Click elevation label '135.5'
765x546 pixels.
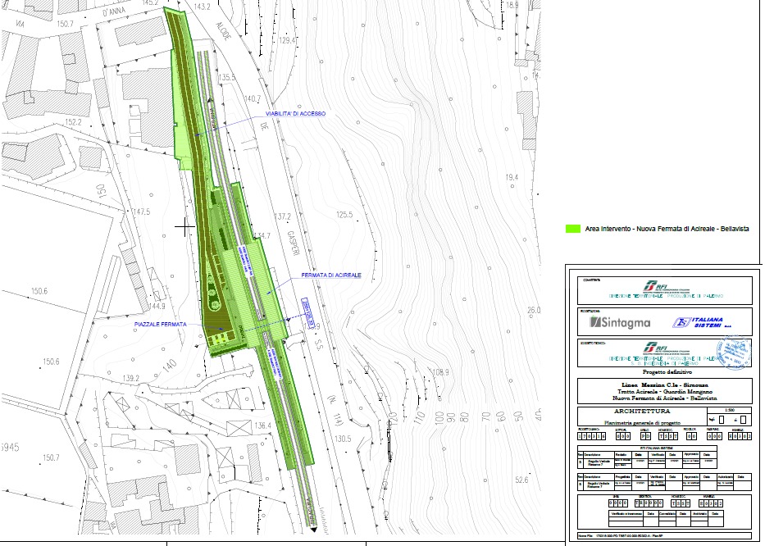click(227, 78)
